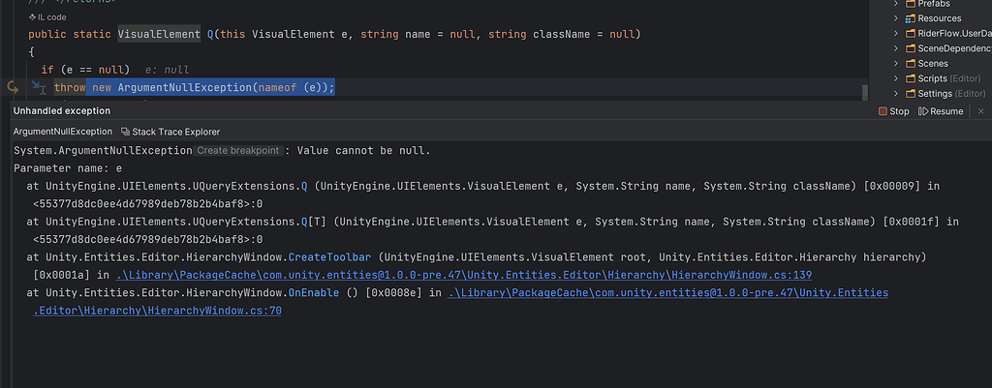The height and width of the screenshot is (388, 992).
Task: Expand the Resources folder
Action: (897, 18)
